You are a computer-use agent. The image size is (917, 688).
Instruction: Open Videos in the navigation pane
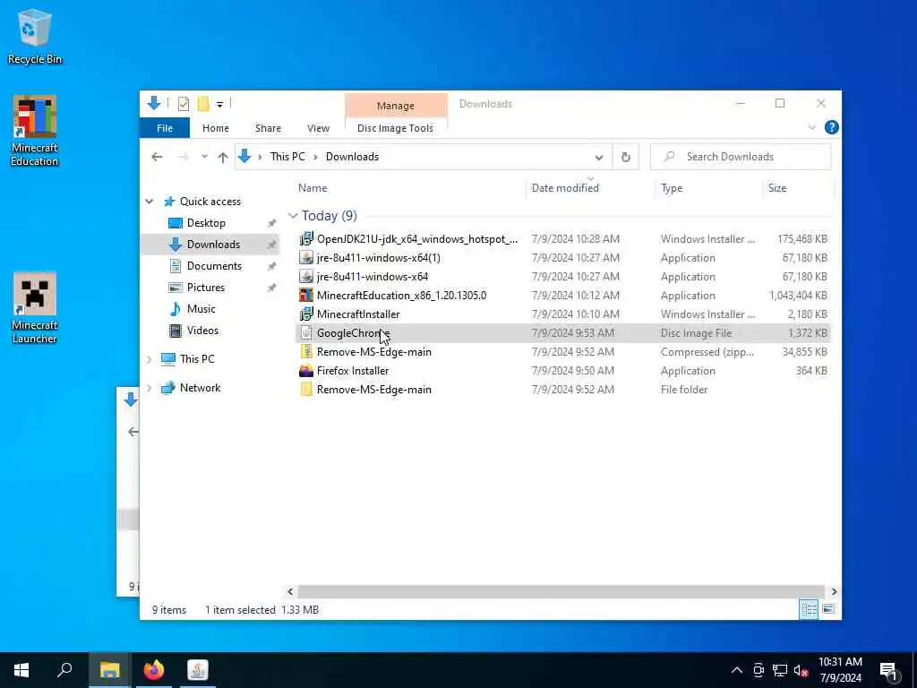tap(202, 331)
